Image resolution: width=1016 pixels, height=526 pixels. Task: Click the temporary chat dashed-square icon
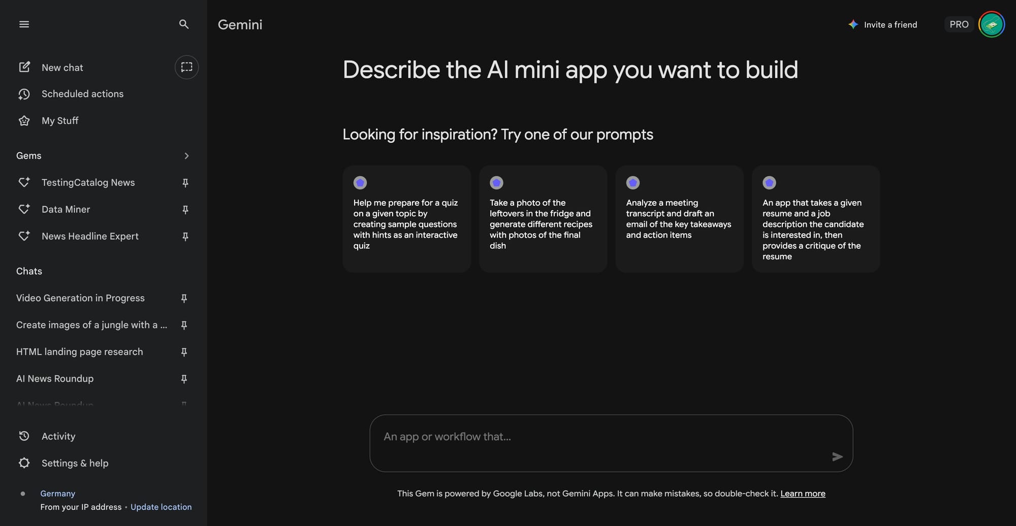click(186, 67)
